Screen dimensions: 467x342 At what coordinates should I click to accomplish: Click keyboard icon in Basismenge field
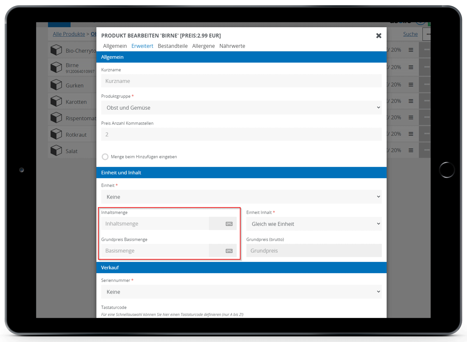tap(229, 251)
